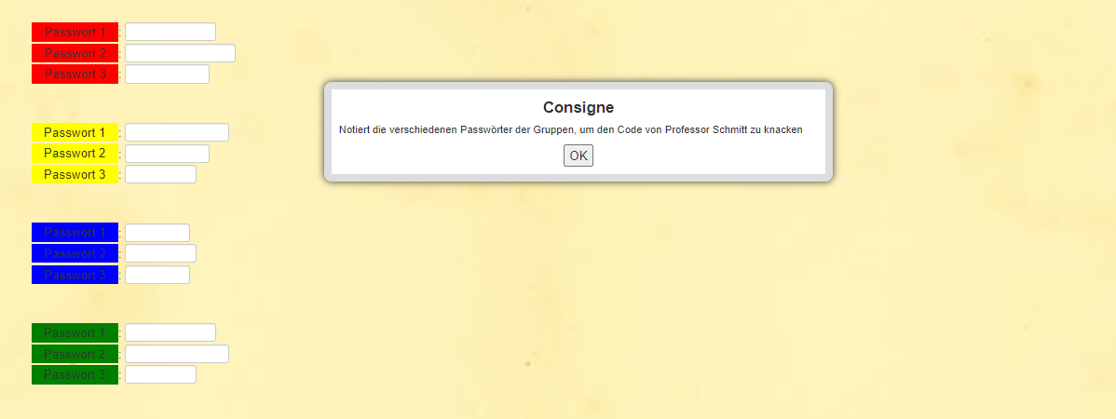1116x419 pixels.
Task: Click the red Passwort 2 label
Action: [x=75, y=53]
